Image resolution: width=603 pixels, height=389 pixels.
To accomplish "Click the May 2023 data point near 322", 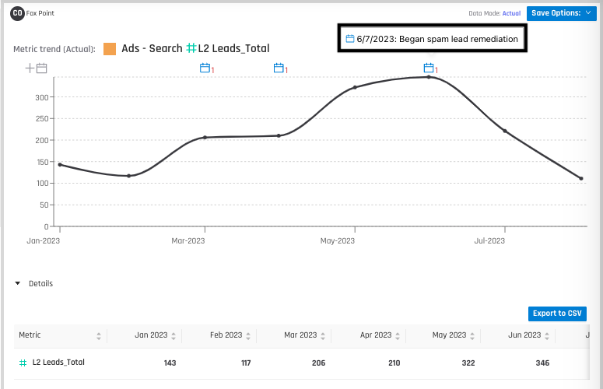I will click(355, 87).
